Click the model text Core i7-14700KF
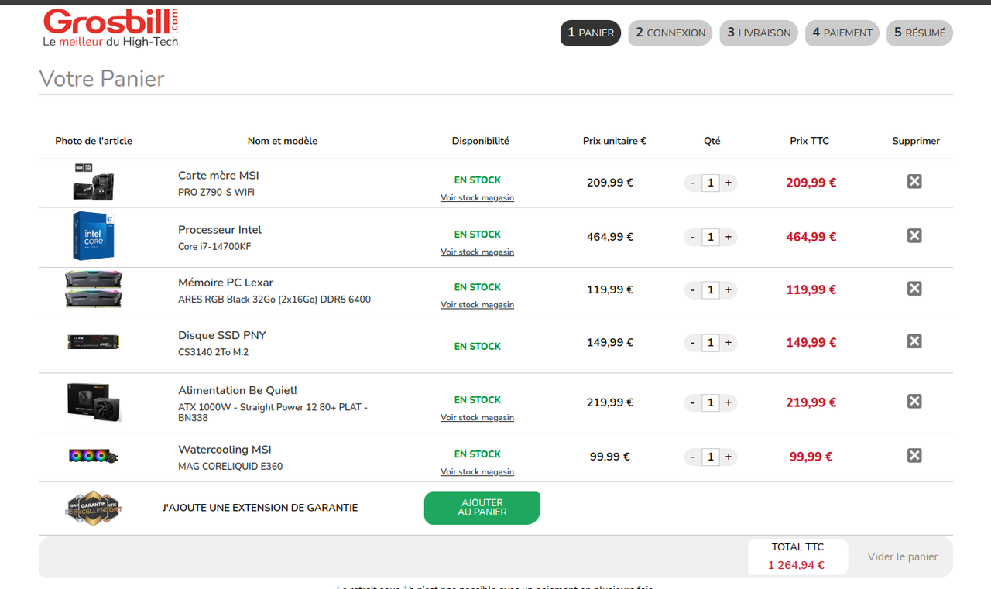 (214, 247)
